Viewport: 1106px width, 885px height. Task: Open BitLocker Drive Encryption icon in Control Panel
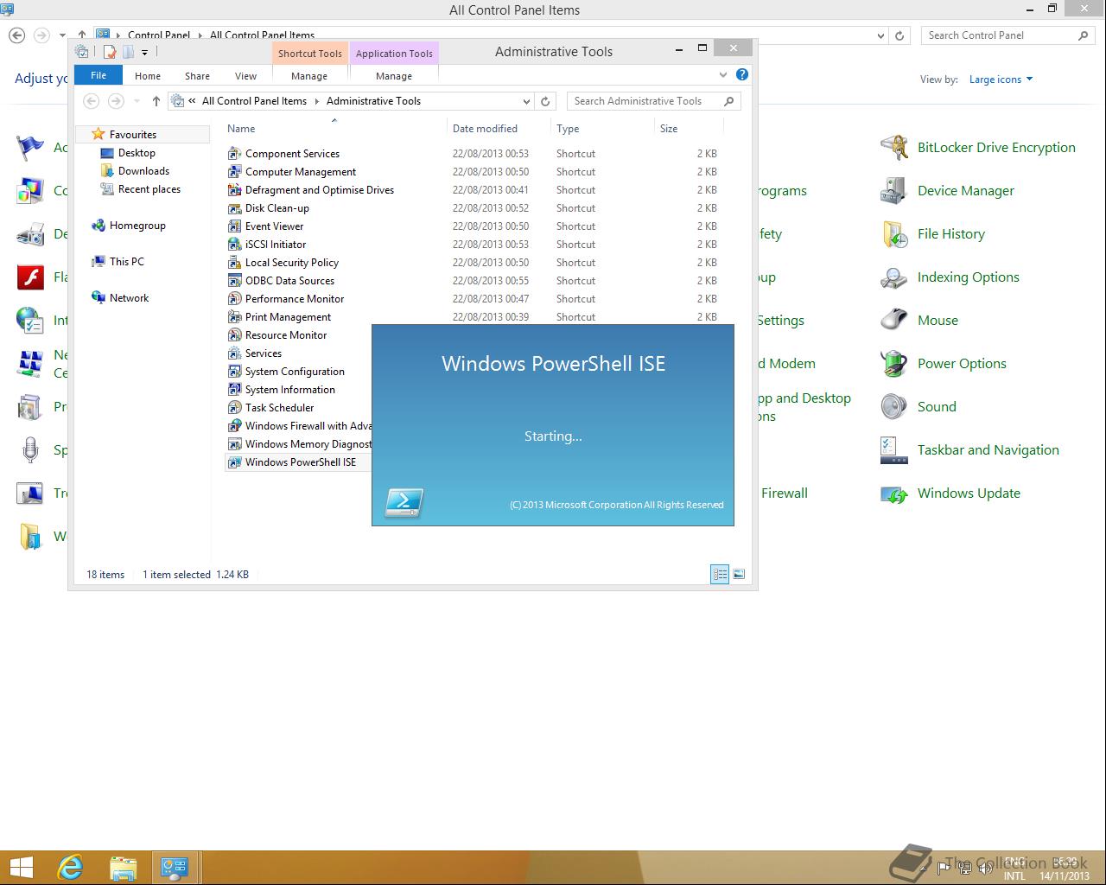(893, 148)
